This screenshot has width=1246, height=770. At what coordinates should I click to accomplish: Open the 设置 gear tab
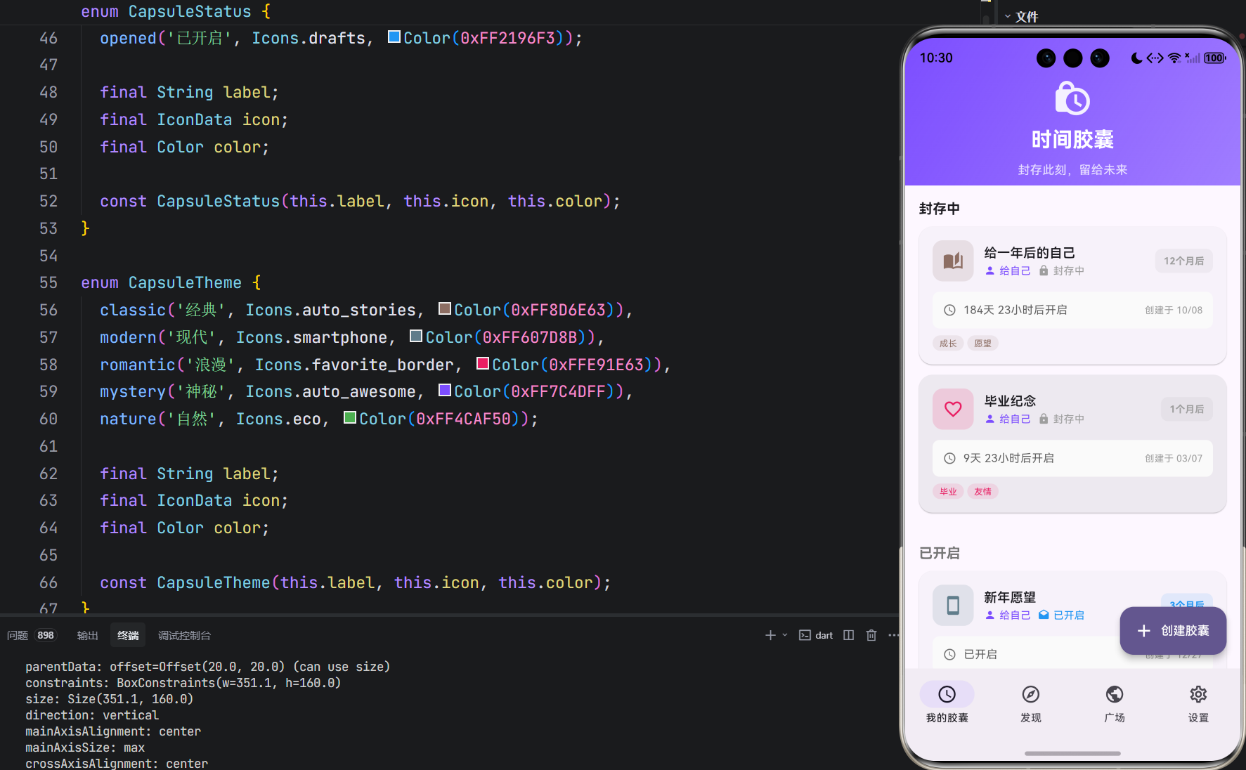1198,703
